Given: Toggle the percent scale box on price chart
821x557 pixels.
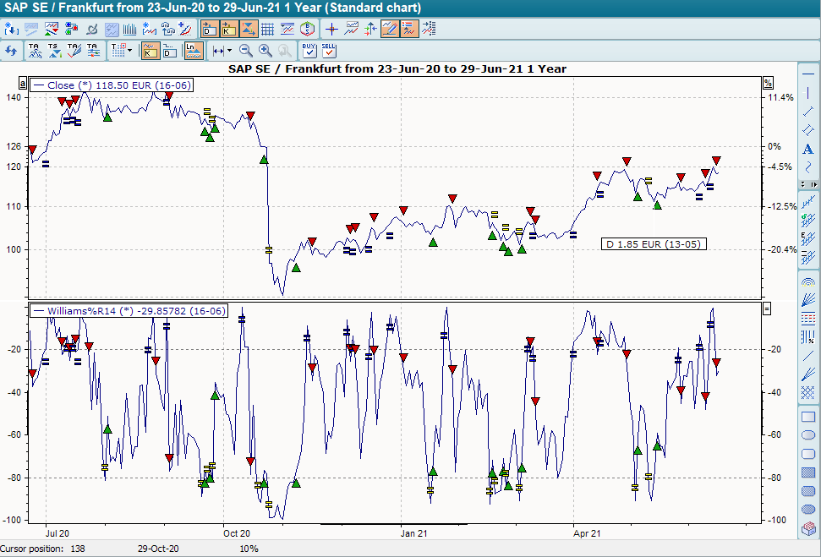Looking at the screenshot, I should pos(769,83).
